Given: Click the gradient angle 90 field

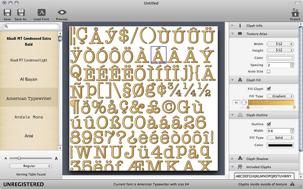Looking at the screenshot, I should pyautogui.click(x=236, y=102).
